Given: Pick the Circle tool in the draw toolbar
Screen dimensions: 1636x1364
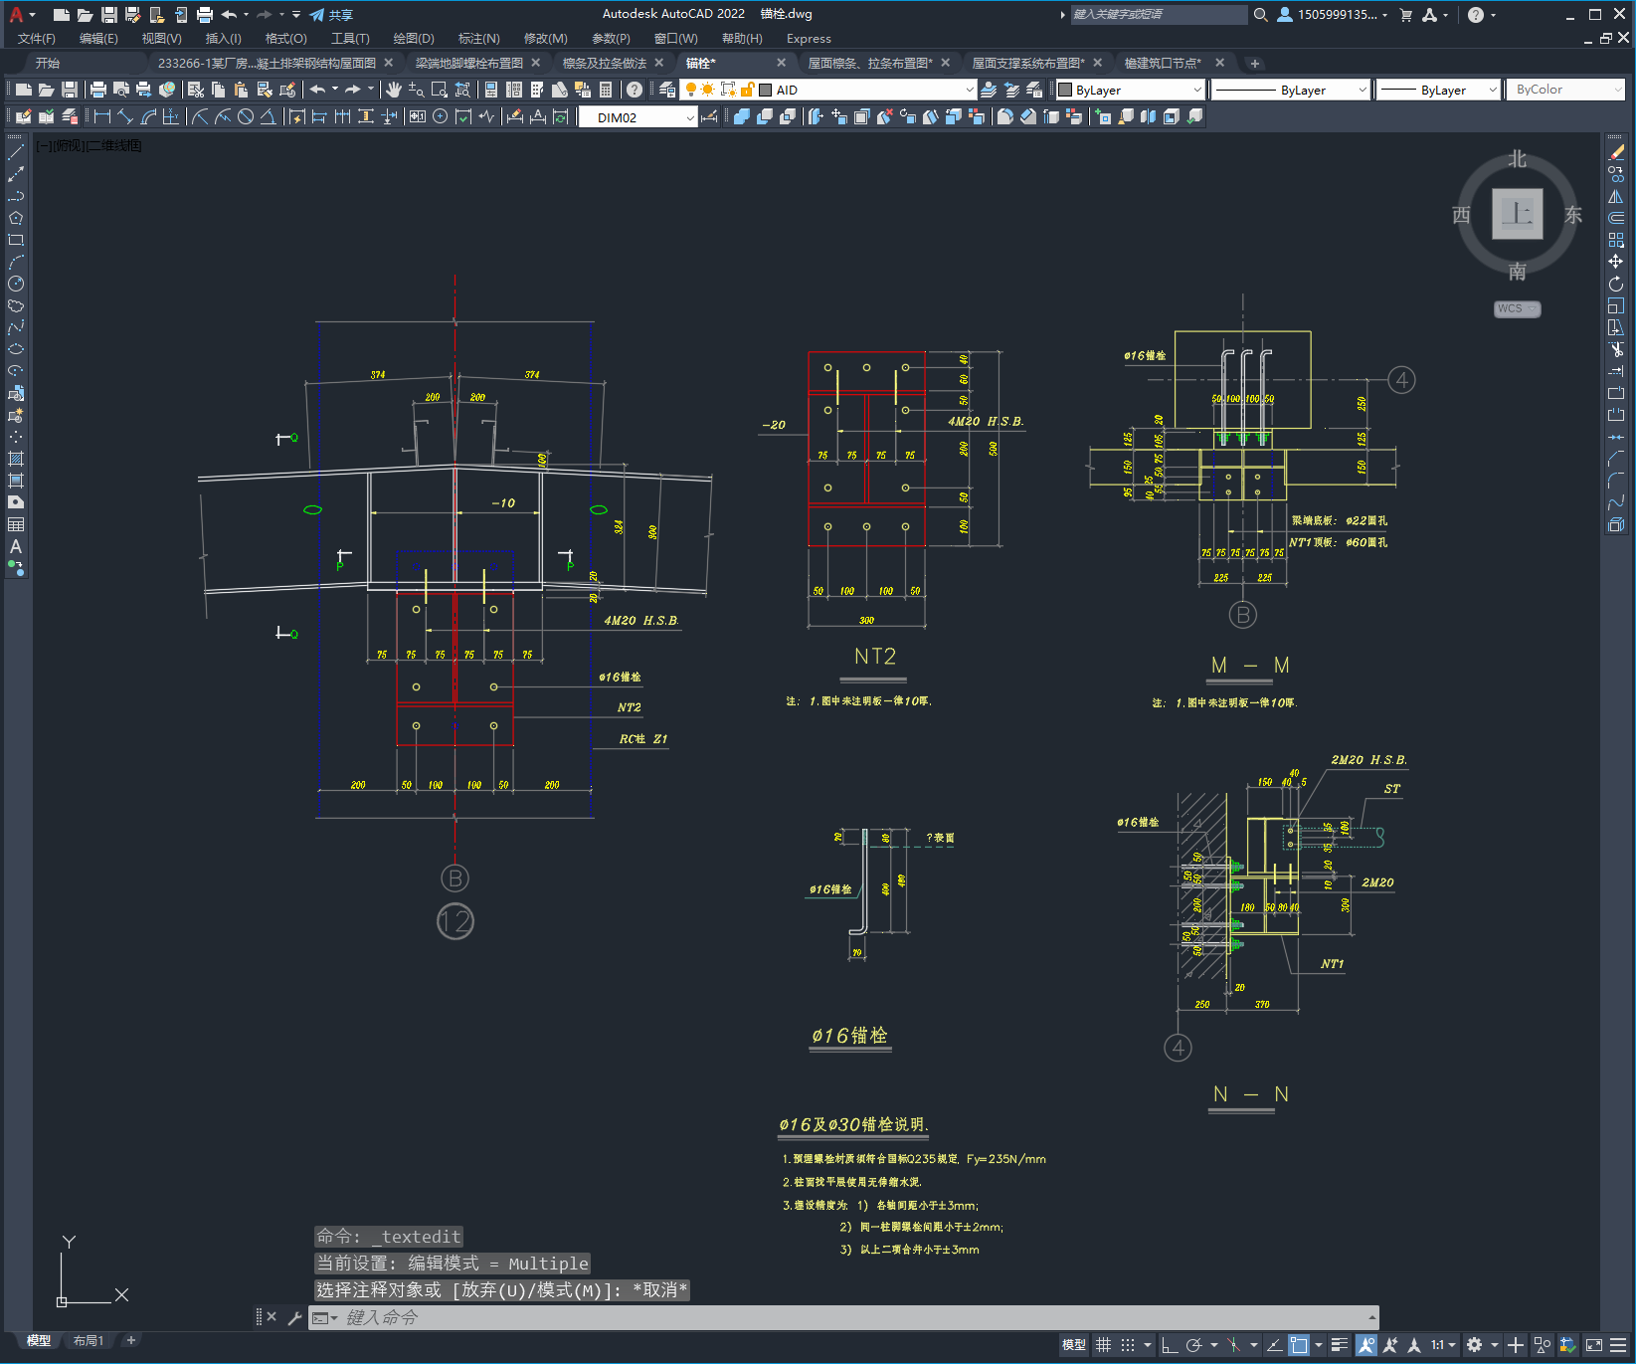Looking at the screenshot, I should click(x=16, y=284).
